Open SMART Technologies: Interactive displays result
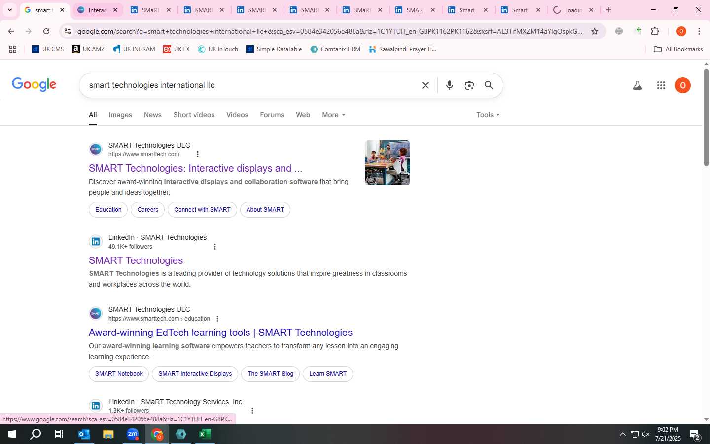 (196, 168)
